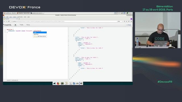Open the magnifier search app in dock

click(71, 83)
